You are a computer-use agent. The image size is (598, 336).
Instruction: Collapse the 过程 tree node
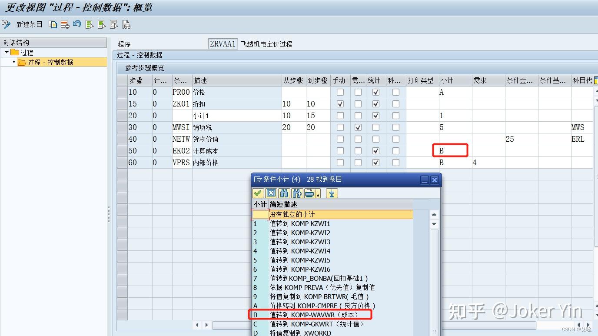[6, 52]
